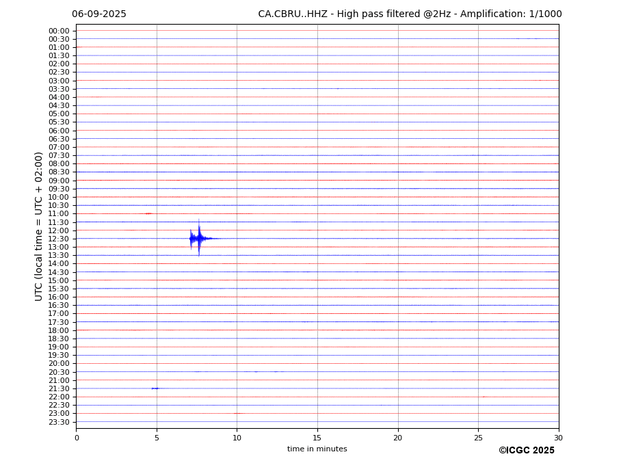
Task: Click the 07:30 time row label
Action: [59, 156]
